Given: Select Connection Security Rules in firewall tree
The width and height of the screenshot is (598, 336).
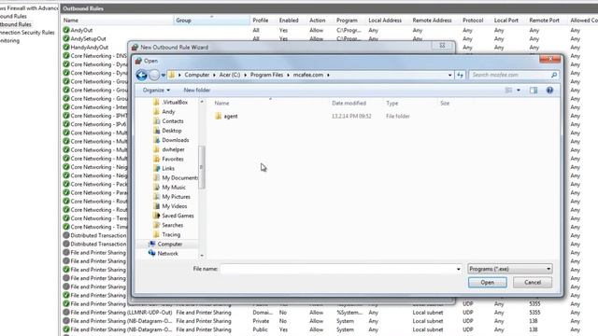Looking at the screenshot, I should (27, 33).
